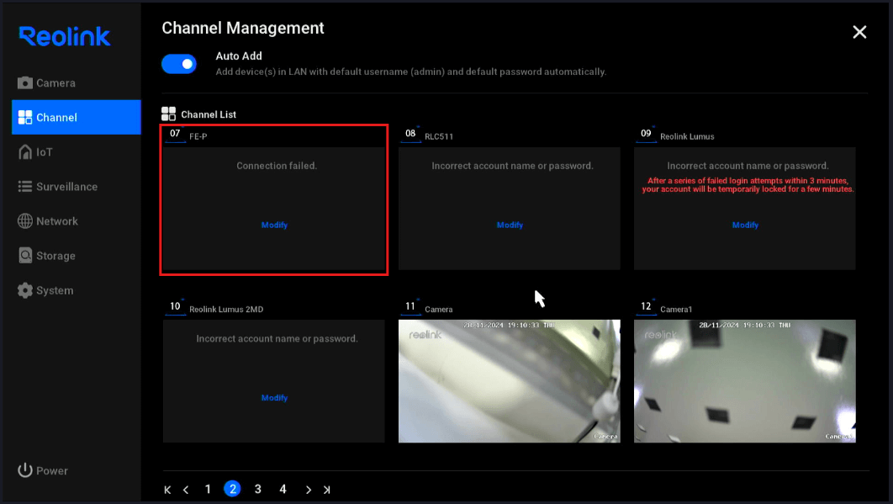
Task: Click the next page arrow
Action: [x=308, y=489]
